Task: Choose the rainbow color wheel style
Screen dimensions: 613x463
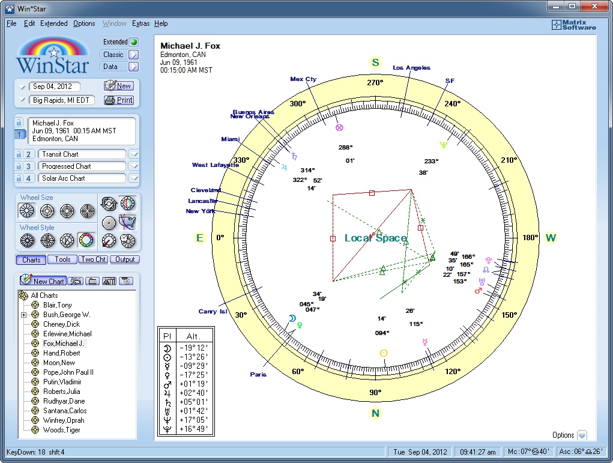Action: point(86,240)
